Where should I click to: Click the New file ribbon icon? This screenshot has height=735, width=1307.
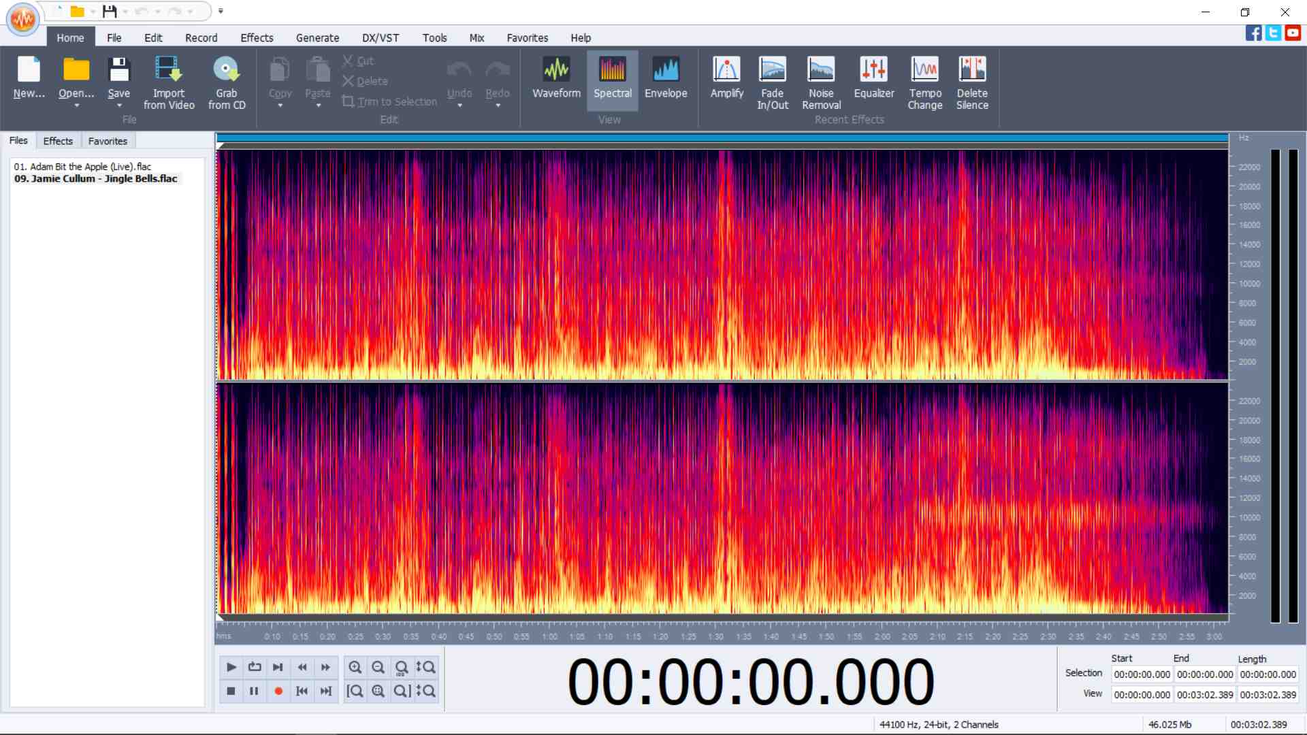pyautogui.click(x=29, y=78)
